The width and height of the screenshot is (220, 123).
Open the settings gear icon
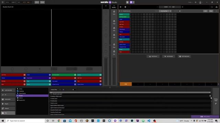(196, 2)
